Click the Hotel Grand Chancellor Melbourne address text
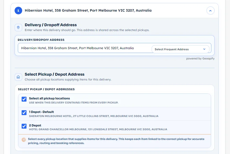The height and width of the screenshot is (154, 230). (x=98, y=129)
